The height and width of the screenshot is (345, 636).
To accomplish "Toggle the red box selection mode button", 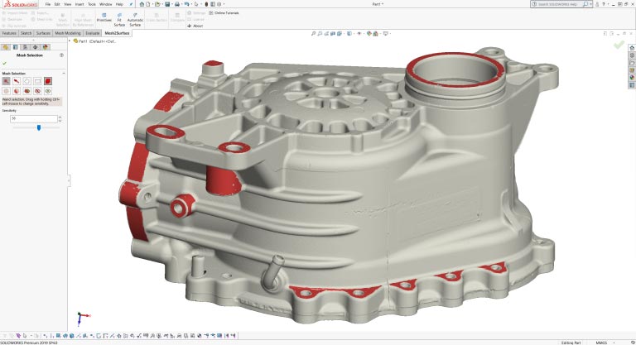I will [x=48, y=81].
